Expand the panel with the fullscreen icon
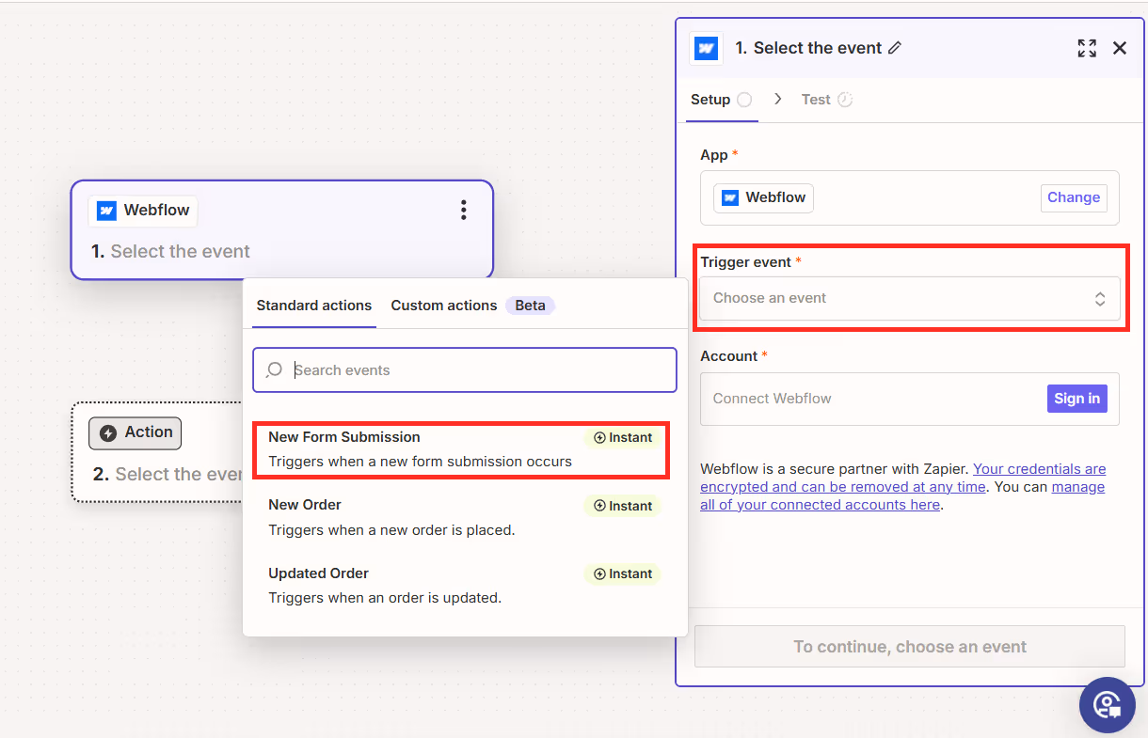Screen dimensions: 1148x738 1087,48
